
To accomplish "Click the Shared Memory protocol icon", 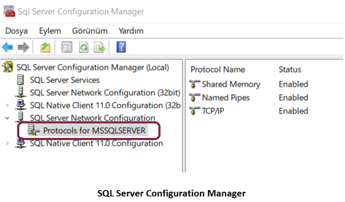I will click(195, 84).
